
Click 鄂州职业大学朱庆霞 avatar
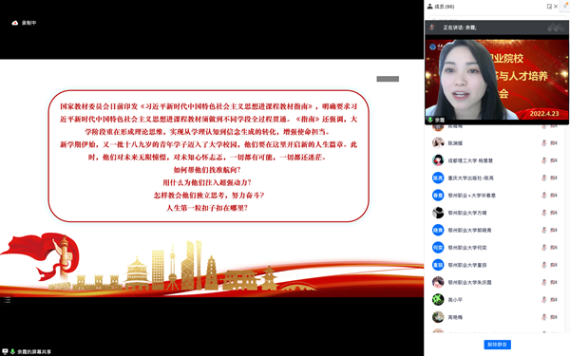click(x=438, y=282)
